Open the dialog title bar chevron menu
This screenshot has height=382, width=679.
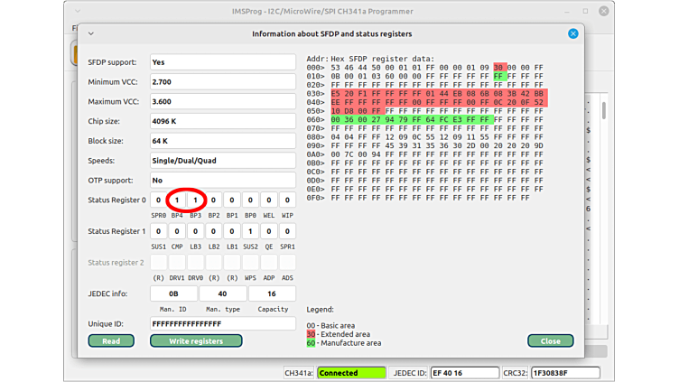(x=90, y=33)
